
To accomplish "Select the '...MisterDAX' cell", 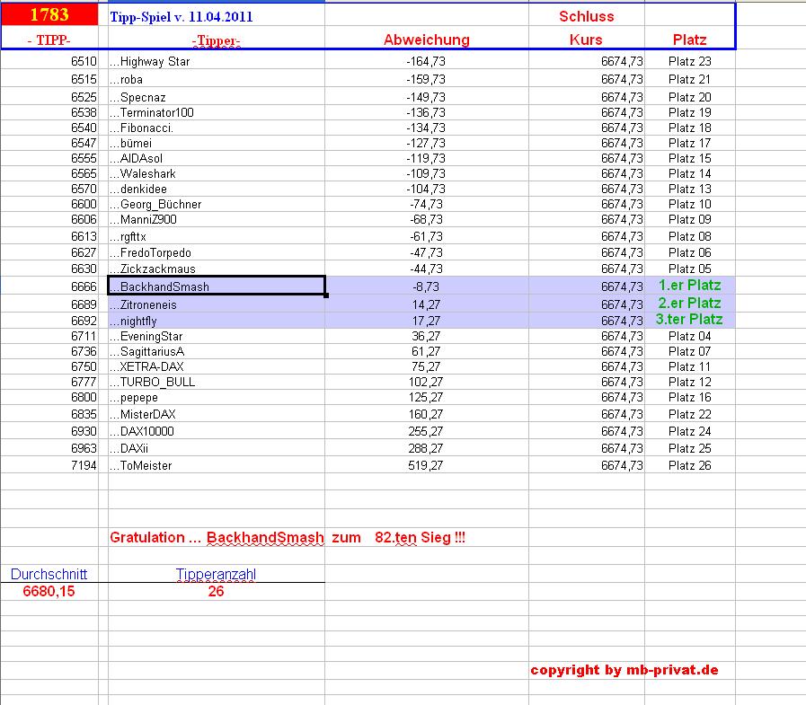I will point(217,415).
